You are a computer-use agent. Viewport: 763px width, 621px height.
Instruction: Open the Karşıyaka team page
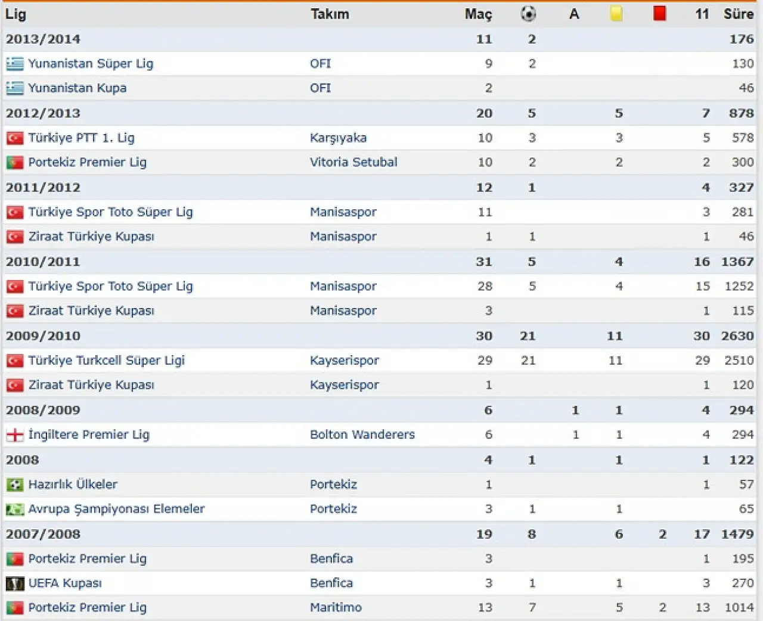[x=338, y=138]
